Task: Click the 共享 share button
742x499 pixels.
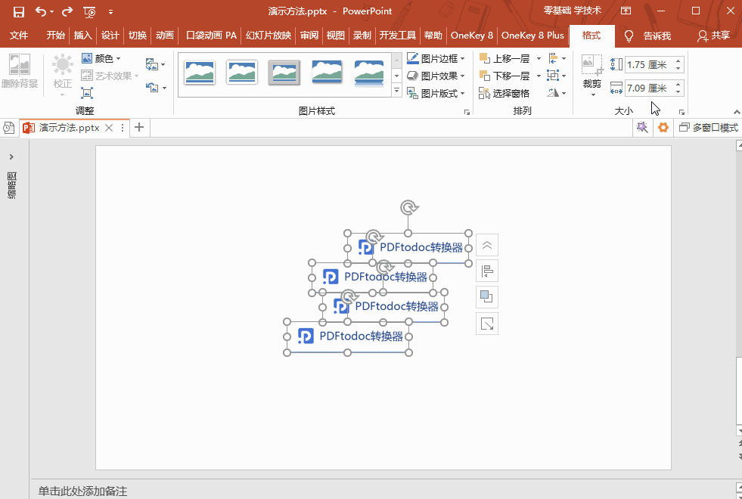Action: (714, 36)
